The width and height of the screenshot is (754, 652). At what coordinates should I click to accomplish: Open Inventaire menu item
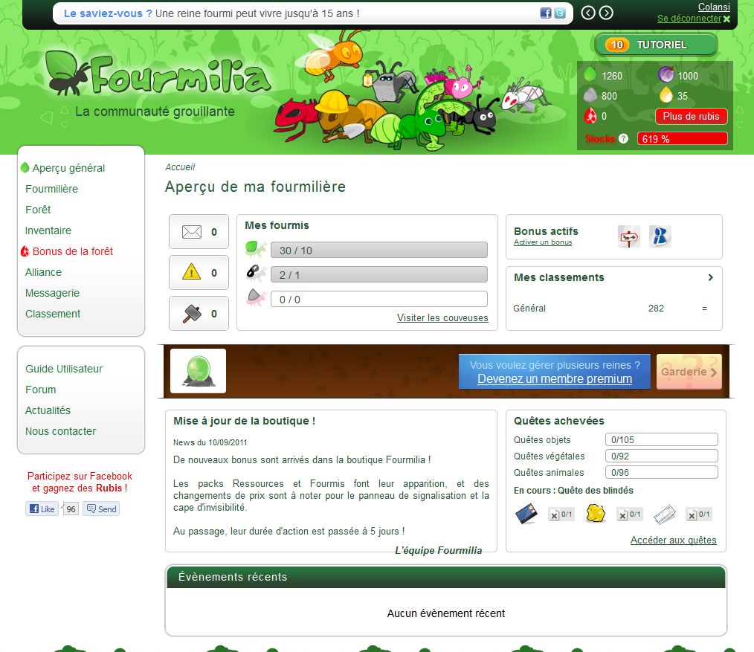click(x=48, y=230)
